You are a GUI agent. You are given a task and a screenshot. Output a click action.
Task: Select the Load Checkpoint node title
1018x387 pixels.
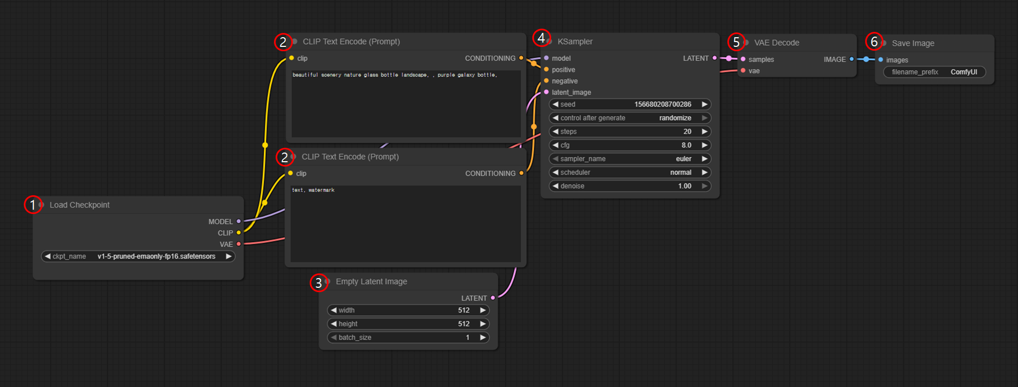[79, 205]
